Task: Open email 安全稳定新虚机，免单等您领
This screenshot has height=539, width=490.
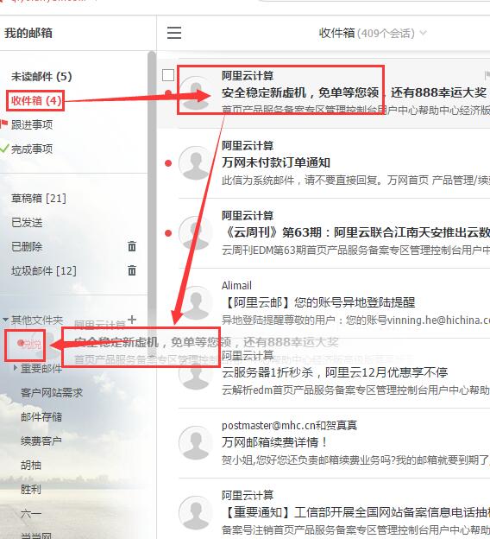Action: click(x=354, y=92)
